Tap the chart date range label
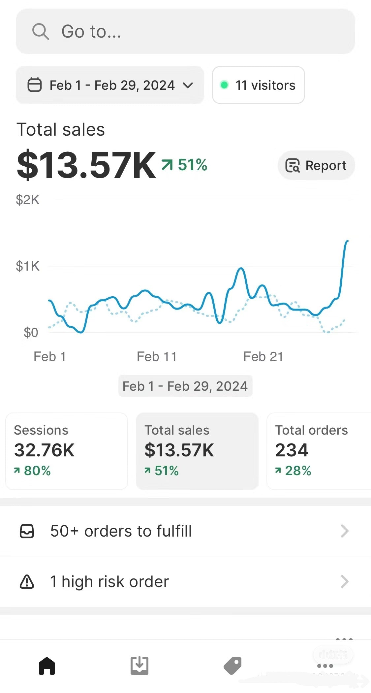The image size is (371, 693). (x=185, y=386)
